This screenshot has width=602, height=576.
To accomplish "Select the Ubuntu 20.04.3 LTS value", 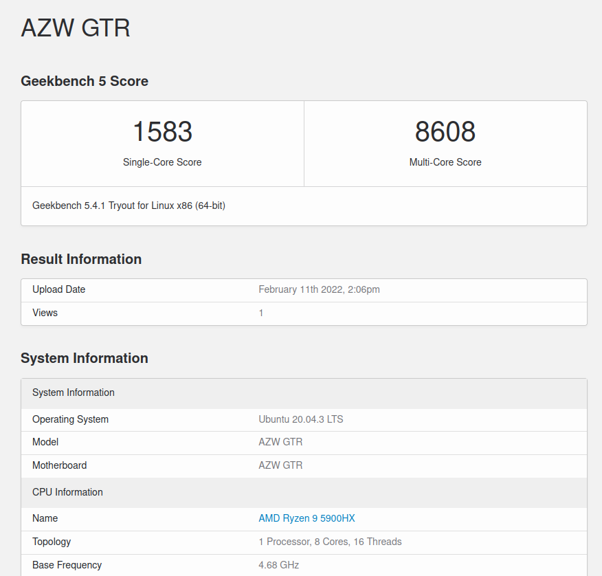I will point(301,419).
